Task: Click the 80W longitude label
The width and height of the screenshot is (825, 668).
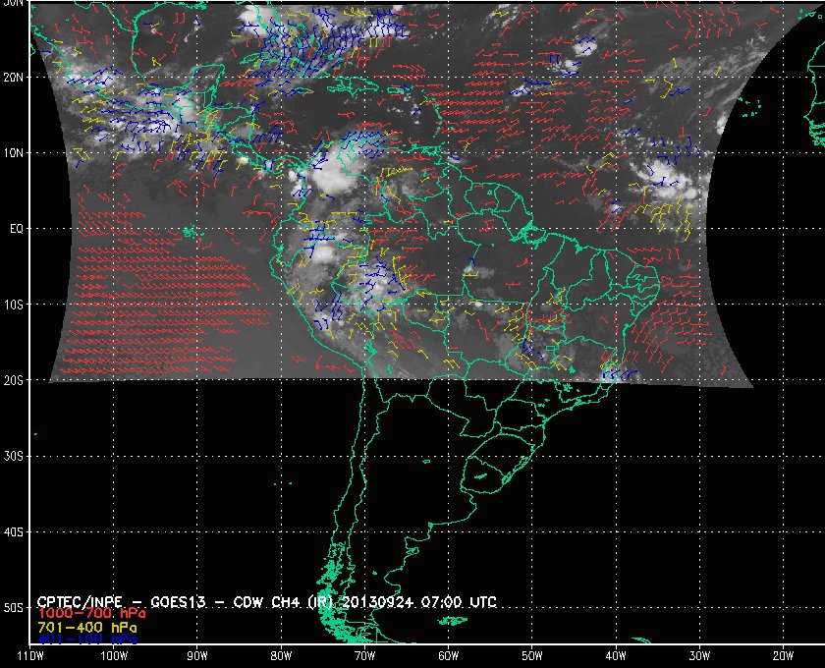Action: pyautogui.click(x=281, y=656)
